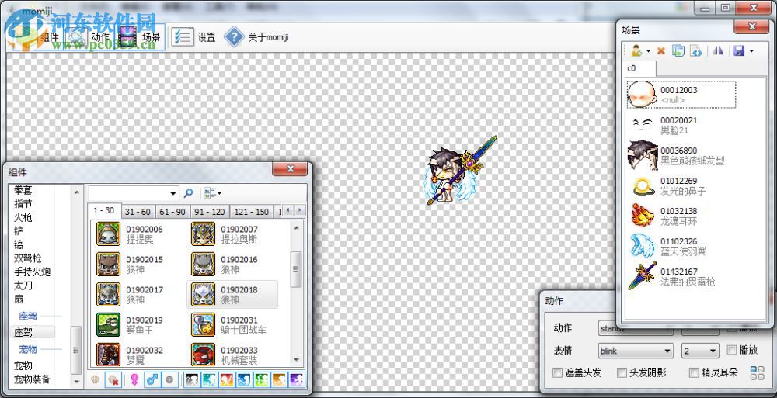Toggle the male gender filter icon

click(x=152, y=380)
